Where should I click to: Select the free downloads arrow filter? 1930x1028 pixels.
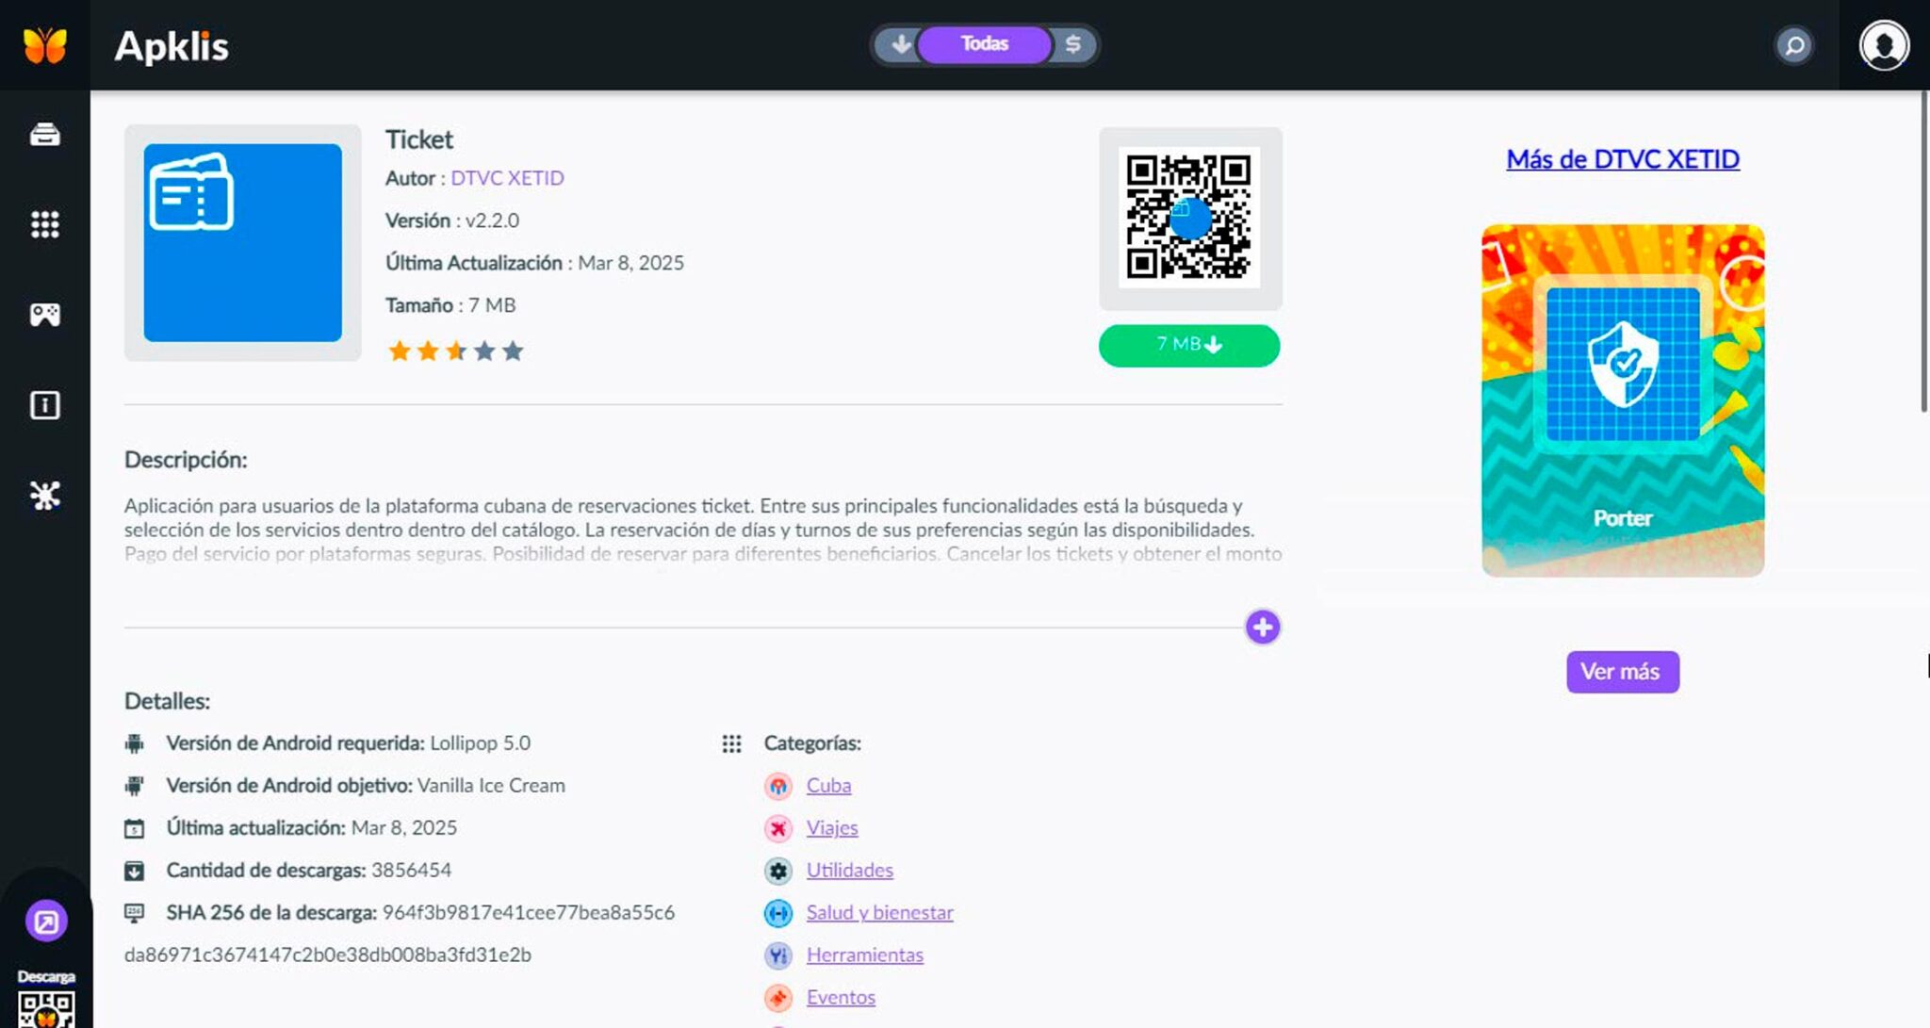[x=900, y=44]
